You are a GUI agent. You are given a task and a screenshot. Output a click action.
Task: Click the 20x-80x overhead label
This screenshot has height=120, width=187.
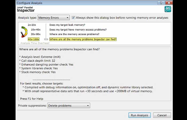pyautogui.click(x=36, y=34)
